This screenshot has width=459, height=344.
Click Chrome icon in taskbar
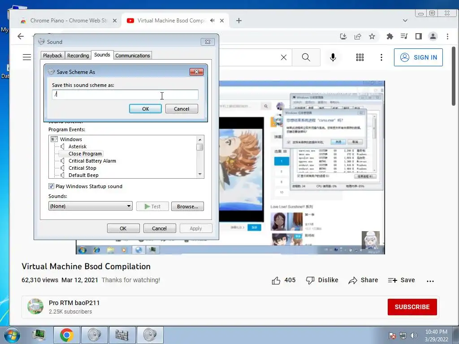coord(66,335)
